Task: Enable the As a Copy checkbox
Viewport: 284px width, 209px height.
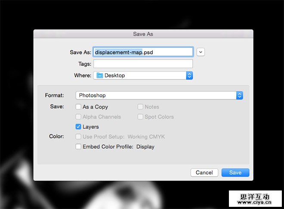Action: click(x=78, y=107)
